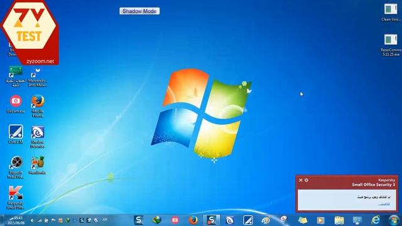
Task: Click the Shadow Mode label at the top
Action: [x=139, y=11]
